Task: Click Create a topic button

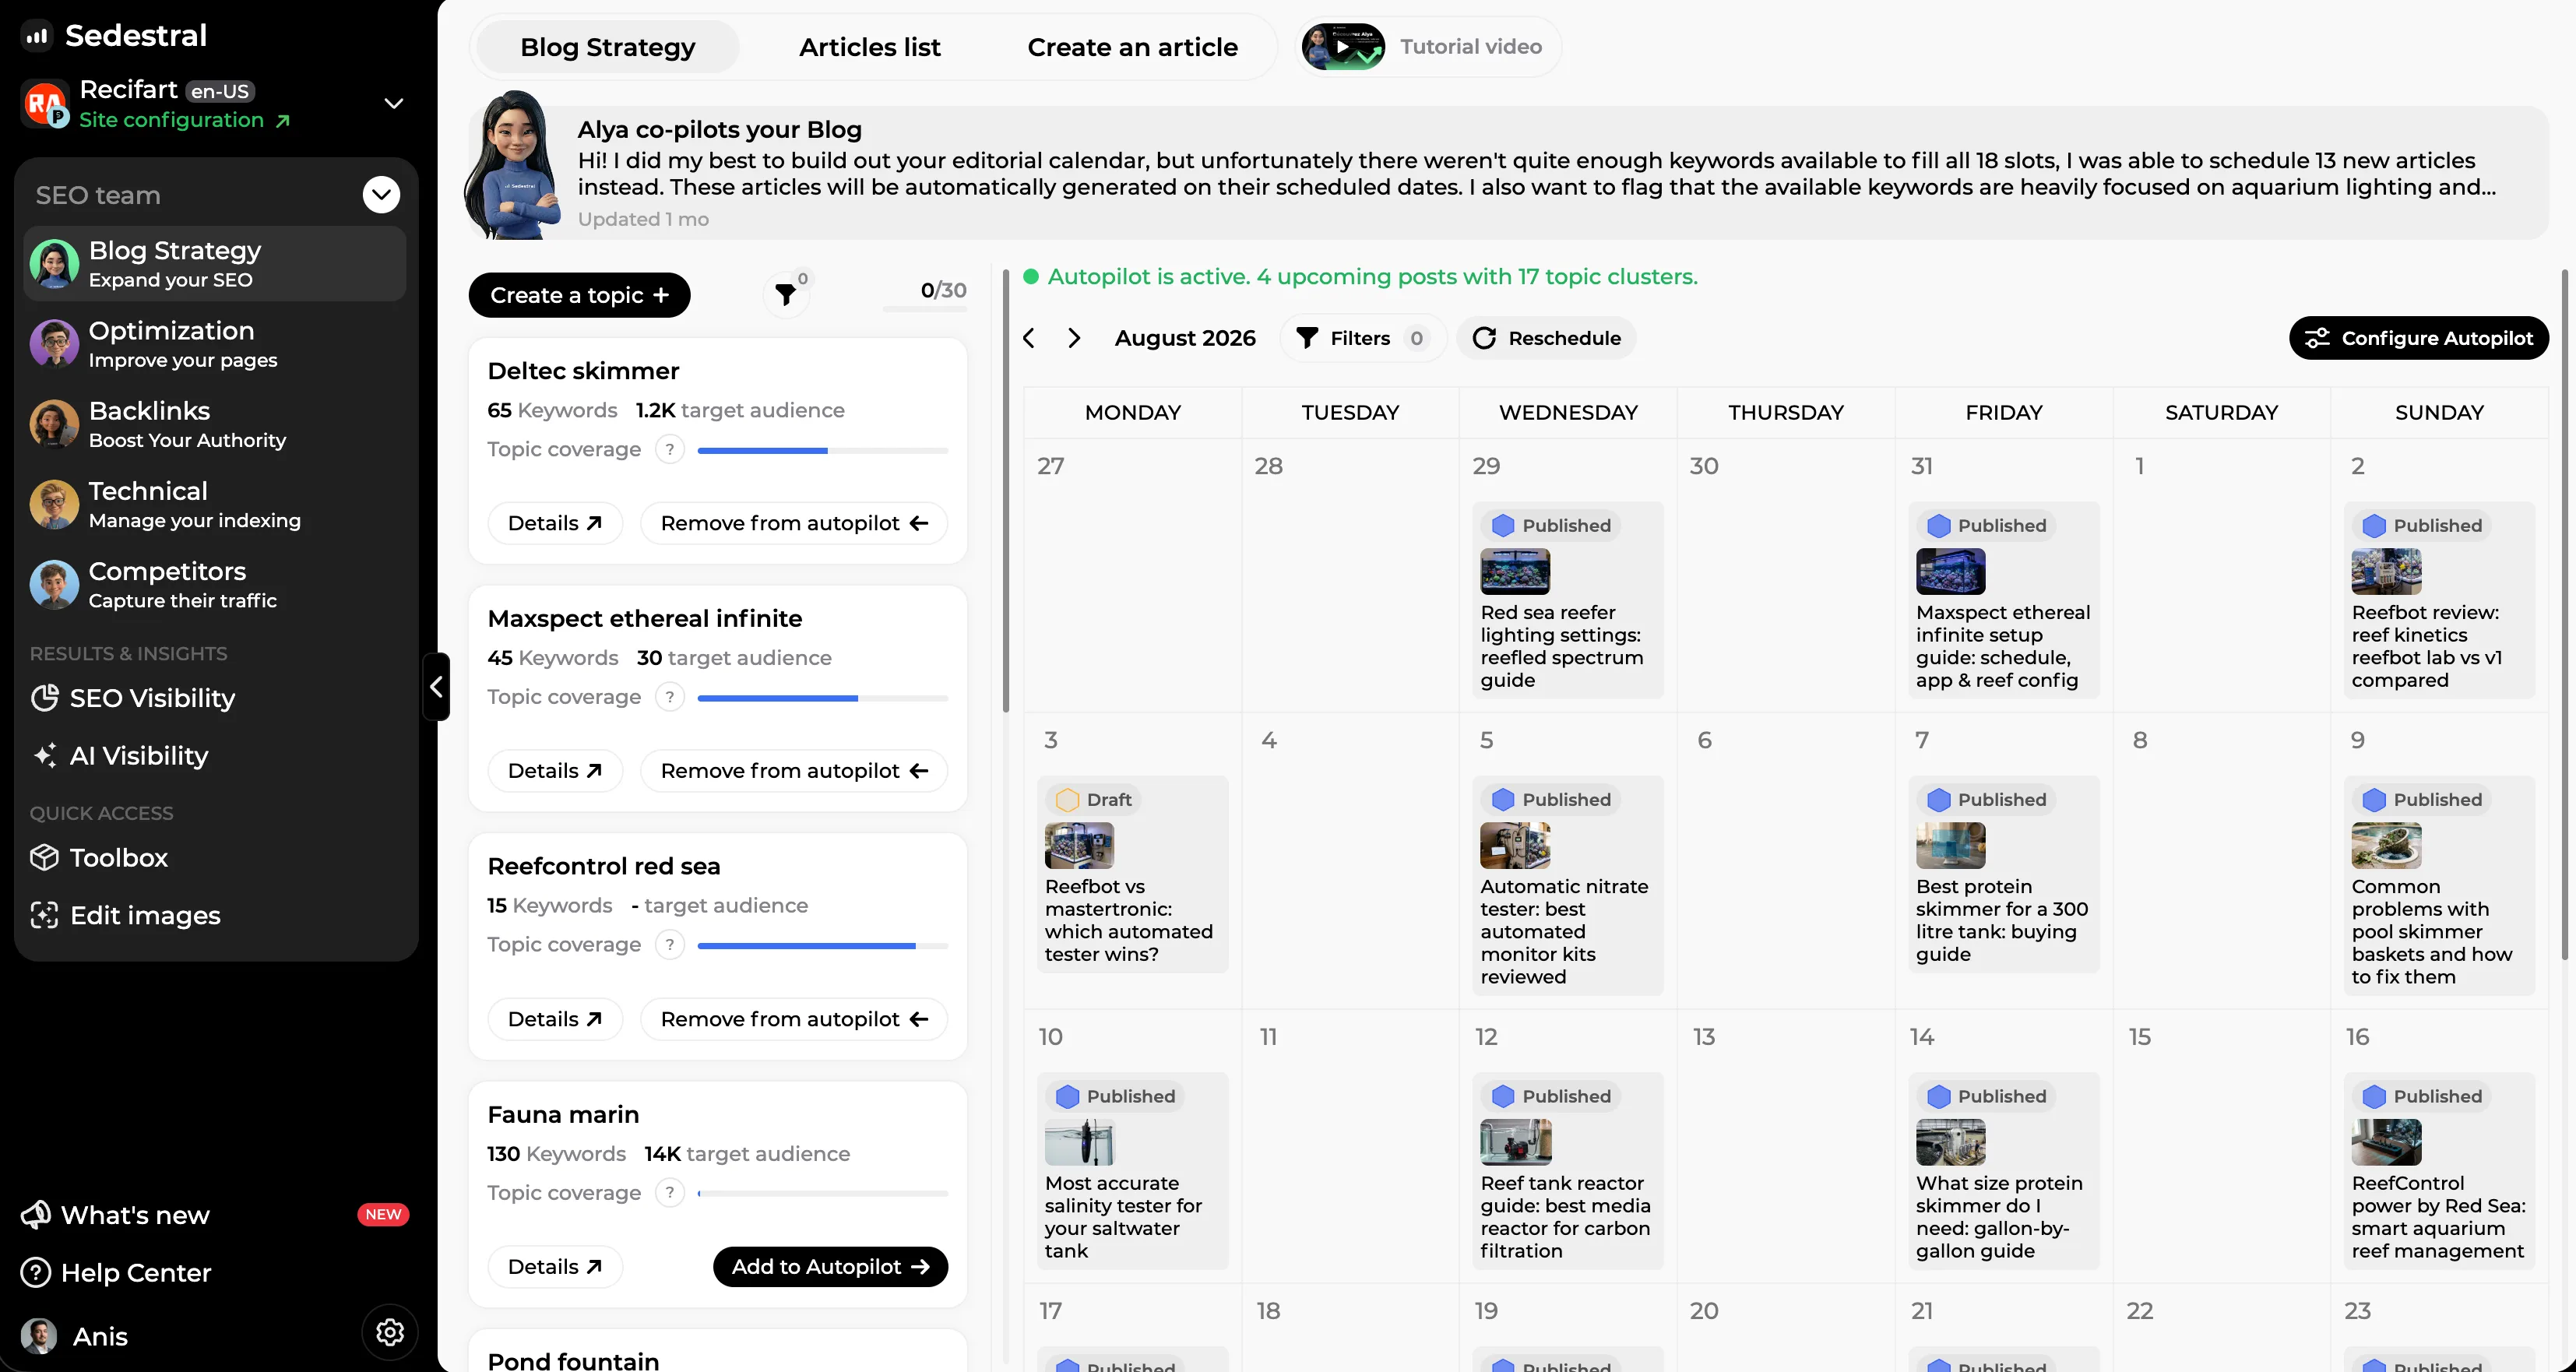Action: [579, 295]
